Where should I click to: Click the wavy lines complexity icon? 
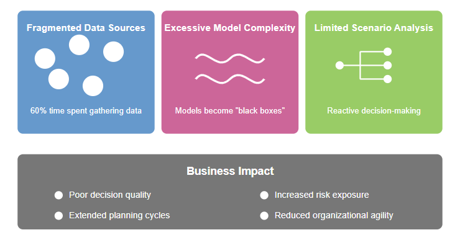230,69
